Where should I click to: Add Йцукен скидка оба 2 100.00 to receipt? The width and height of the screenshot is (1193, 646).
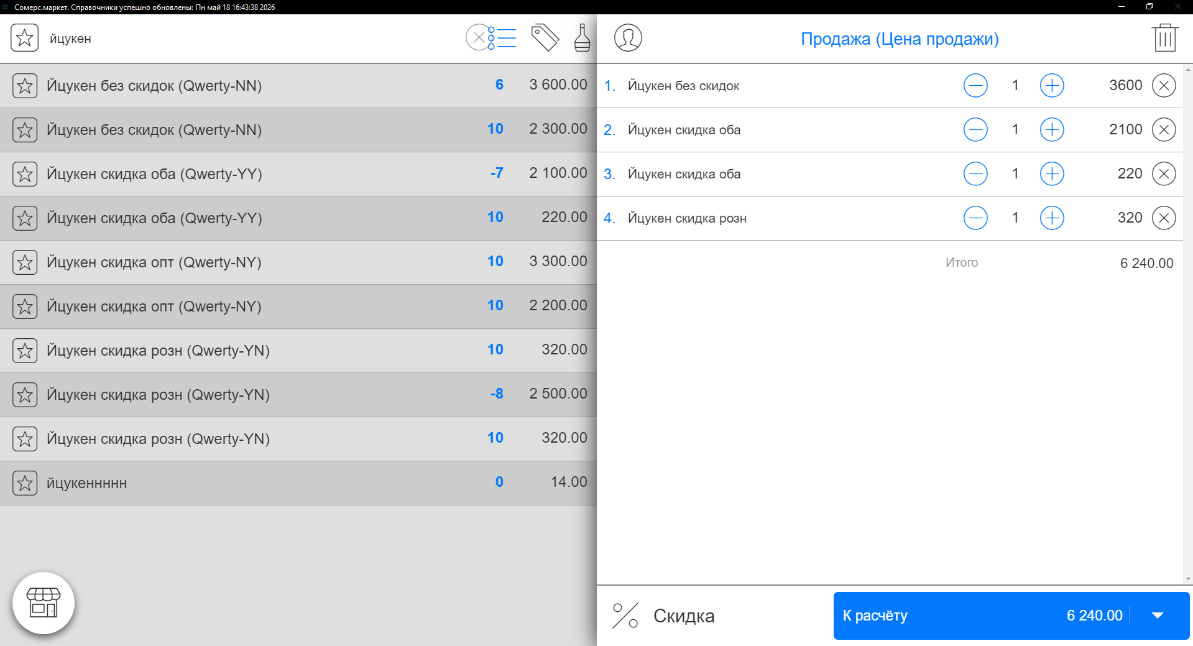pos(298,174)
